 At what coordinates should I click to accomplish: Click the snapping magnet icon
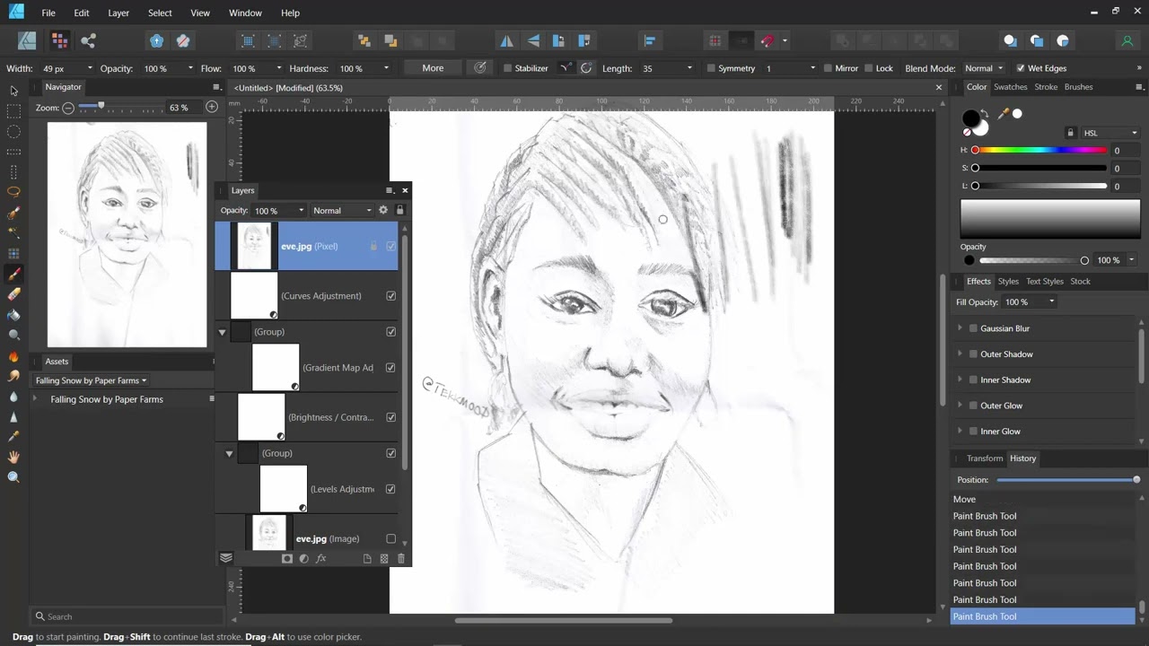767,40
